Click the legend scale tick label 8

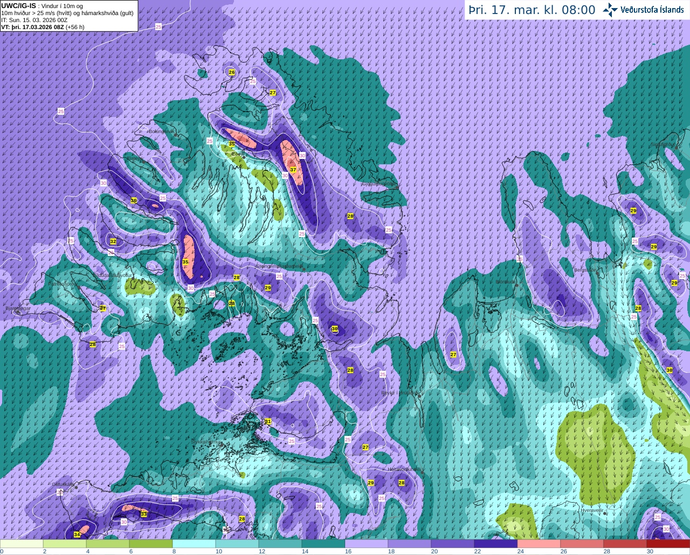[174, 551]
